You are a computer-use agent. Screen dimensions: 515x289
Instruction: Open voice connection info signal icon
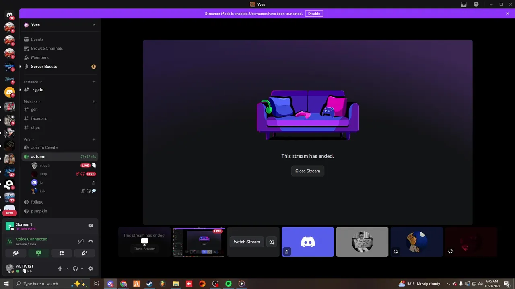pos(10,241)
